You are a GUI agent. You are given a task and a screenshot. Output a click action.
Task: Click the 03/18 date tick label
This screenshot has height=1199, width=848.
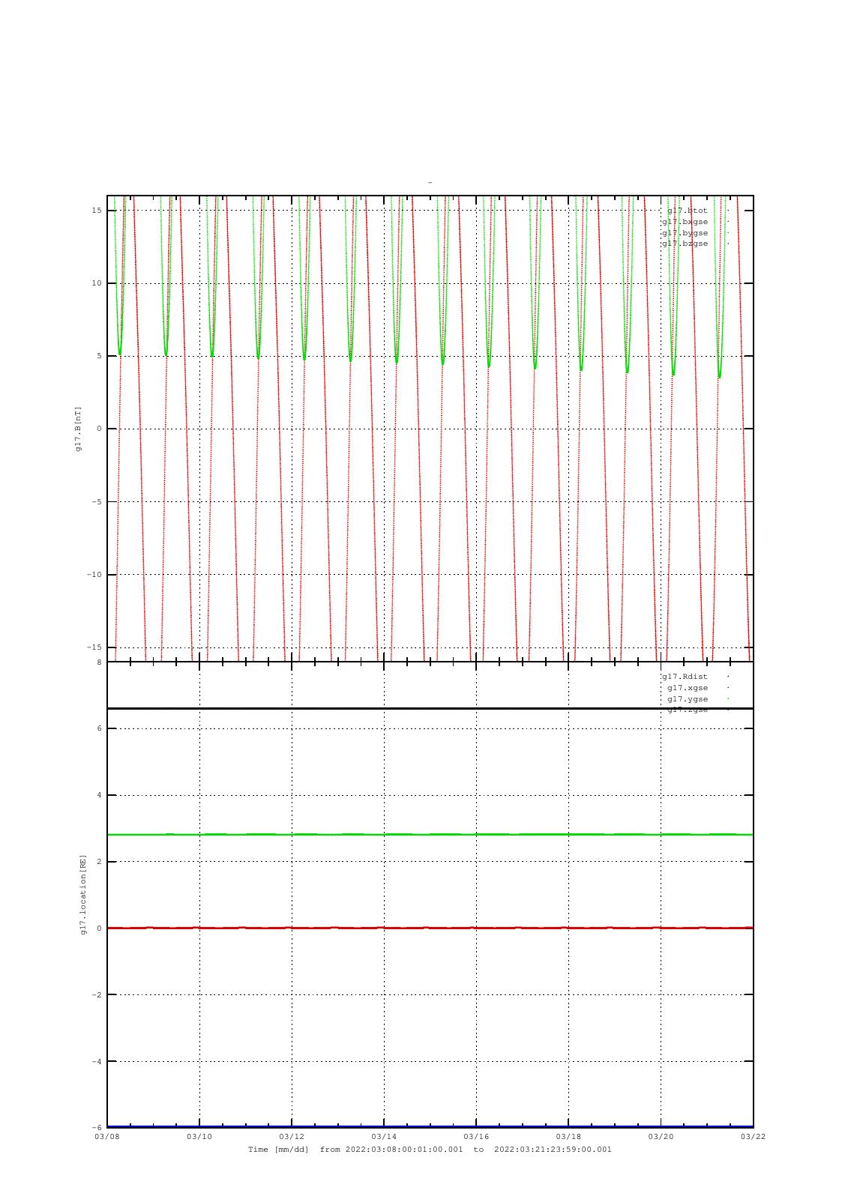tap(568, 1136)
